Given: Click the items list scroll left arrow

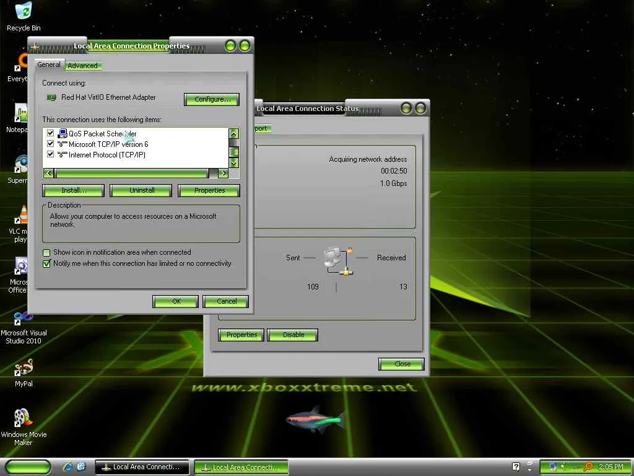Looking at the screenshot, I should (x=48, y=174).
